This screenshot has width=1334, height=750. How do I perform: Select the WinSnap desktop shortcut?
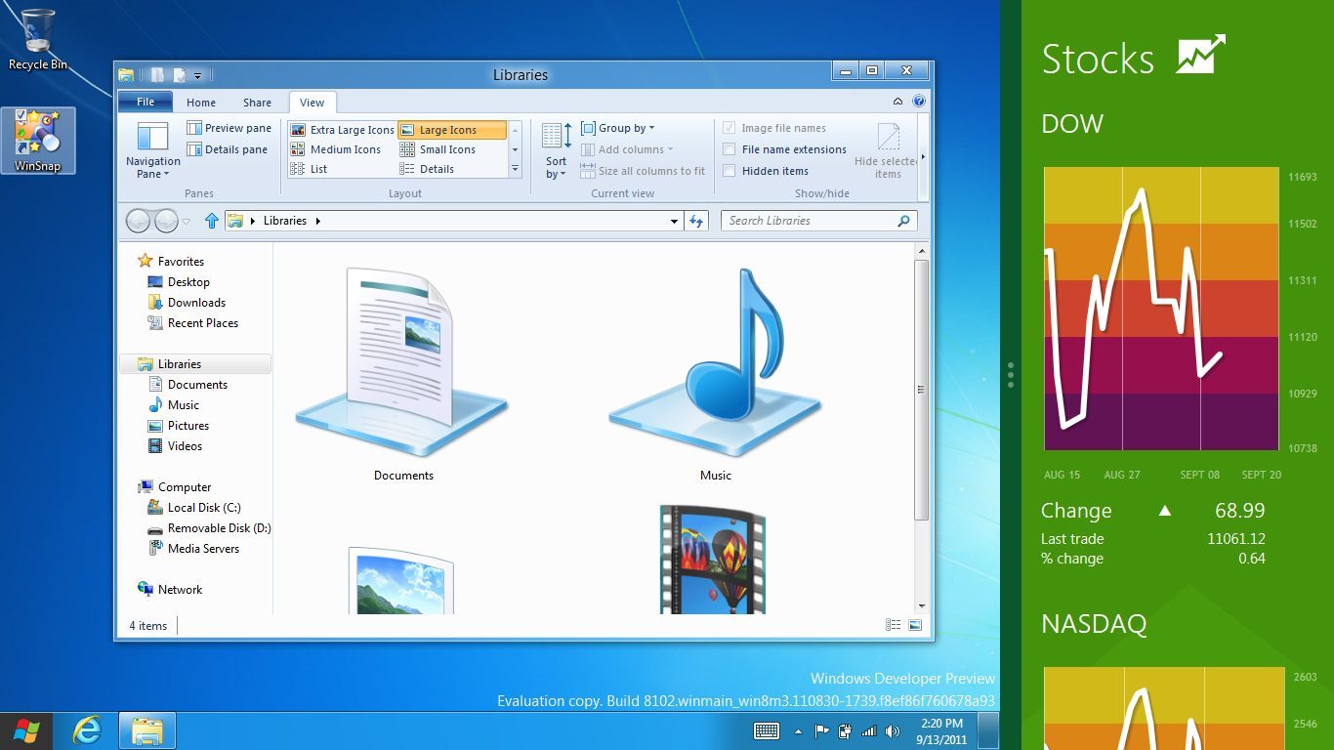point(38,141)
